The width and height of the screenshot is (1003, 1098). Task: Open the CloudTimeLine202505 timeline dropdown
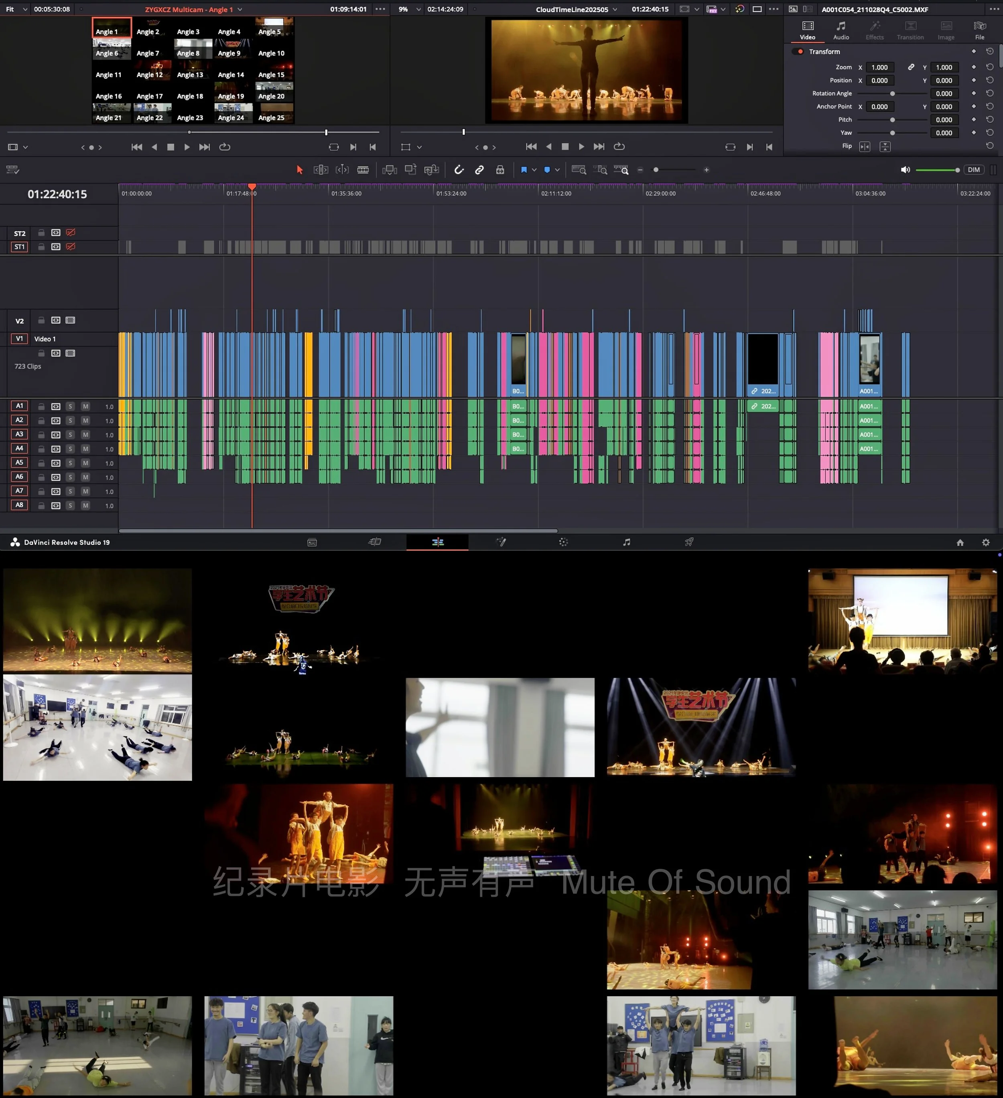click(615, 9)
